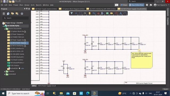
Task: Click Buy Online Now button
Action: pyautogui.click(x=136, y=5)
